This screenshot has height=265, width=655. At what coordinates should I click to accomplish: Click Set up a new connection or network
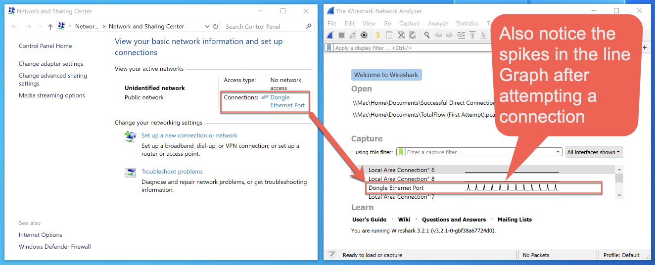tap(189, 135)
